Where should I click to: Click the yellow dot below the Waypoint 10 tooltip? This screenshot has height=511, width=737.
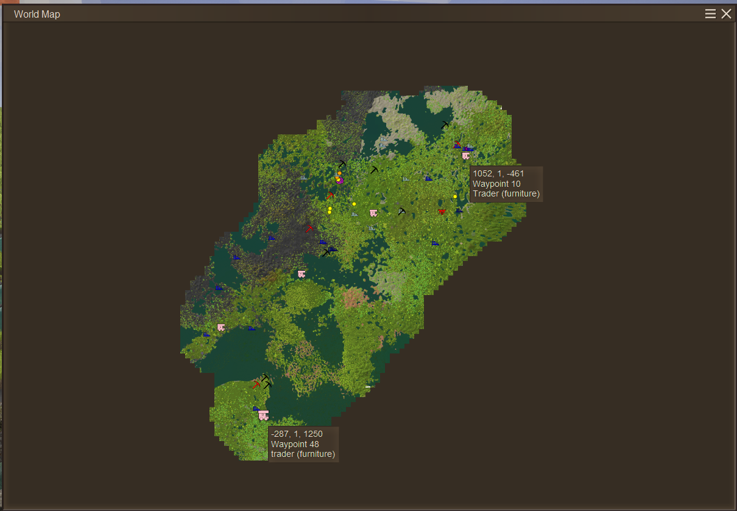tap(455, 196)
